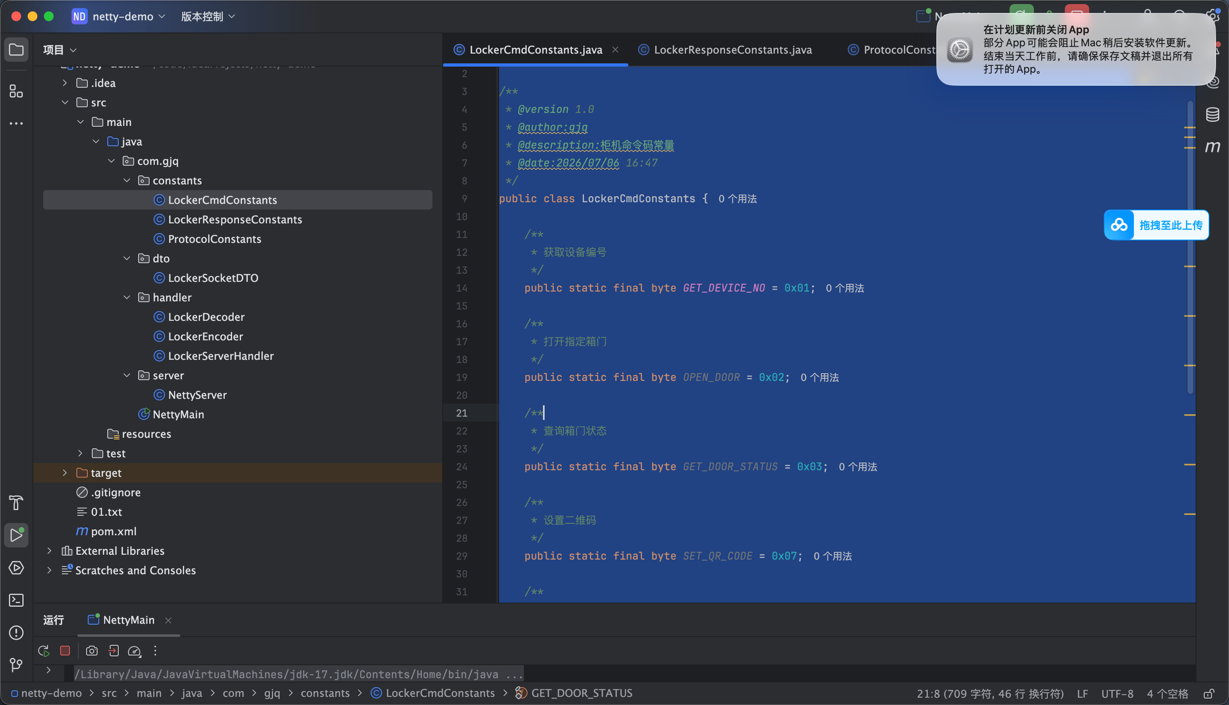The width and height of the screenshot is (1229, 705).
Task: Click the 4 个空格 indent widget
Action: pyautogui.click(x=1168, y=693)
